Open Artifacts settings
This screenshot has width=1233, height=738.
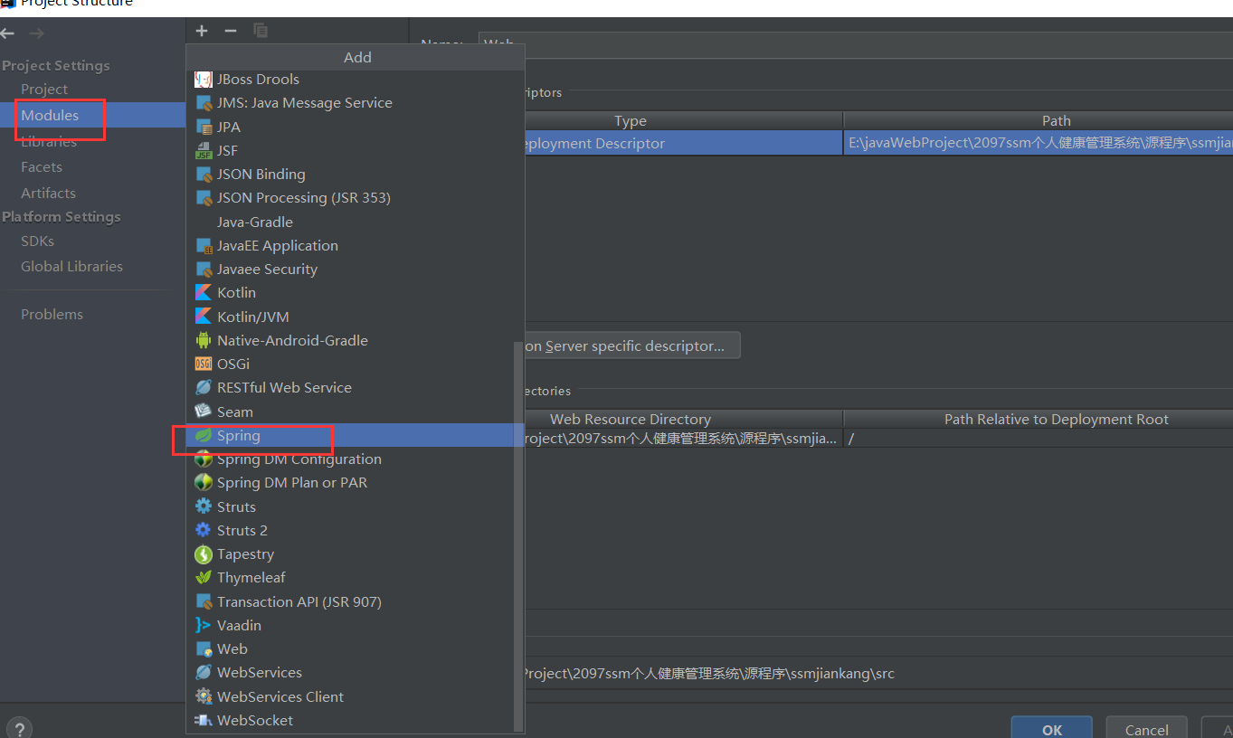[49, 194]
